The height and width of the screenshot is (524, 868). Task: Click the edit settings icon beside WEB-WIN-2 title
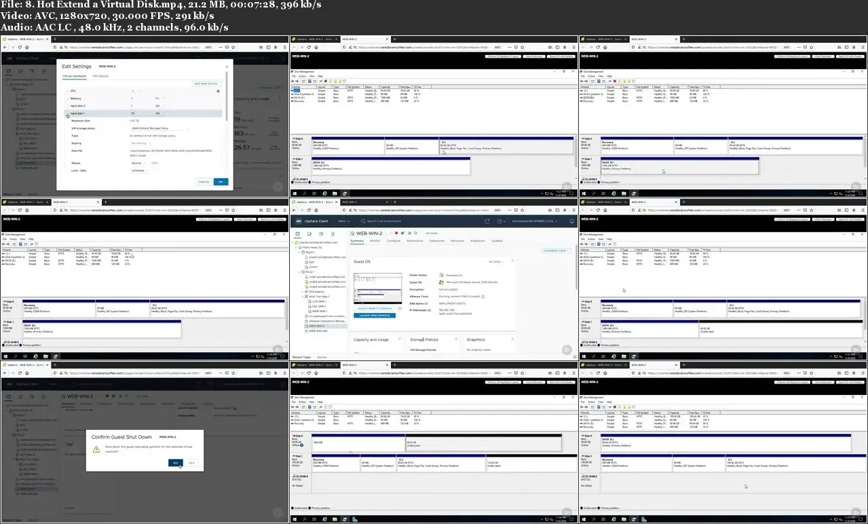(409, 233)
